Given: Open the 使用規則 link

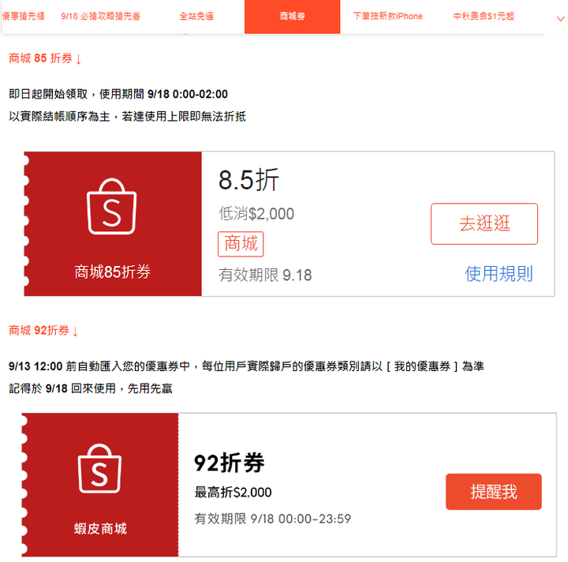Looking at the screenshot, I should (x=499, y=274).
